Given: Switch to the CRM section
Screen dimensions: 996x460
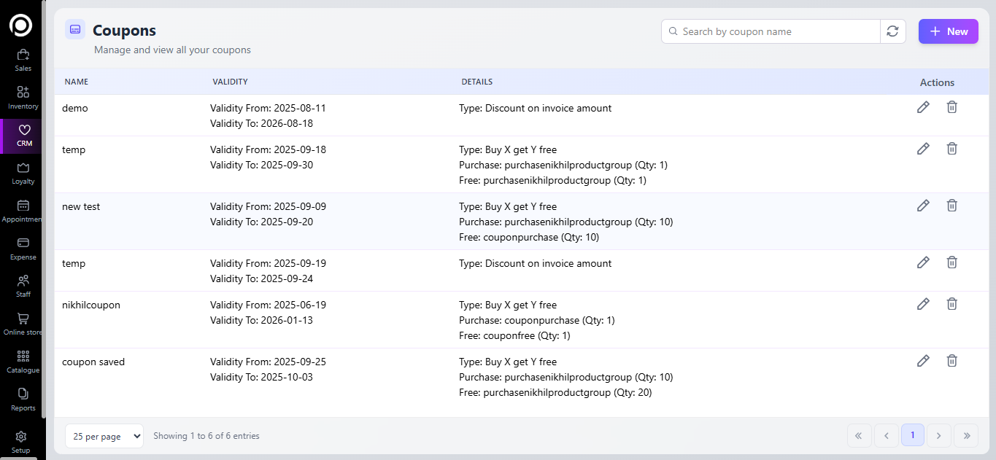Looking at the screenshot, I should pos(23,135).
